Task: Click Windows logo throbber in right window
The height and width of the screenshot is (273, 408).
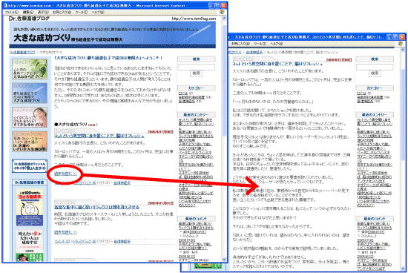Action: [x=401, y=44]
